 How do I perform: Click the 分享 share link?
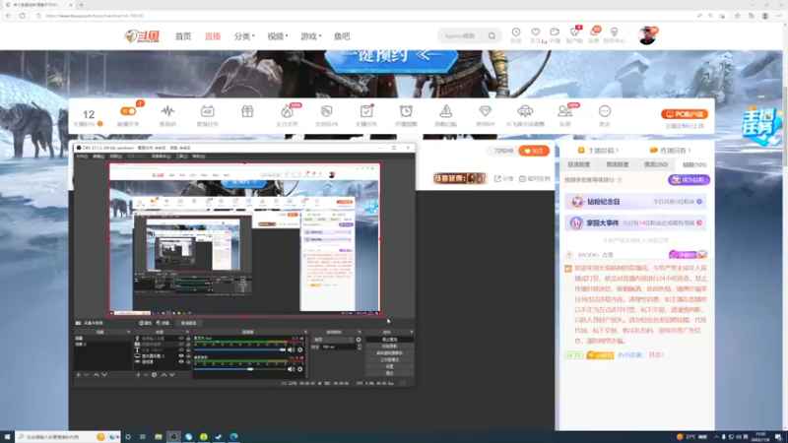pyautogui.click(x=504, y=179)
